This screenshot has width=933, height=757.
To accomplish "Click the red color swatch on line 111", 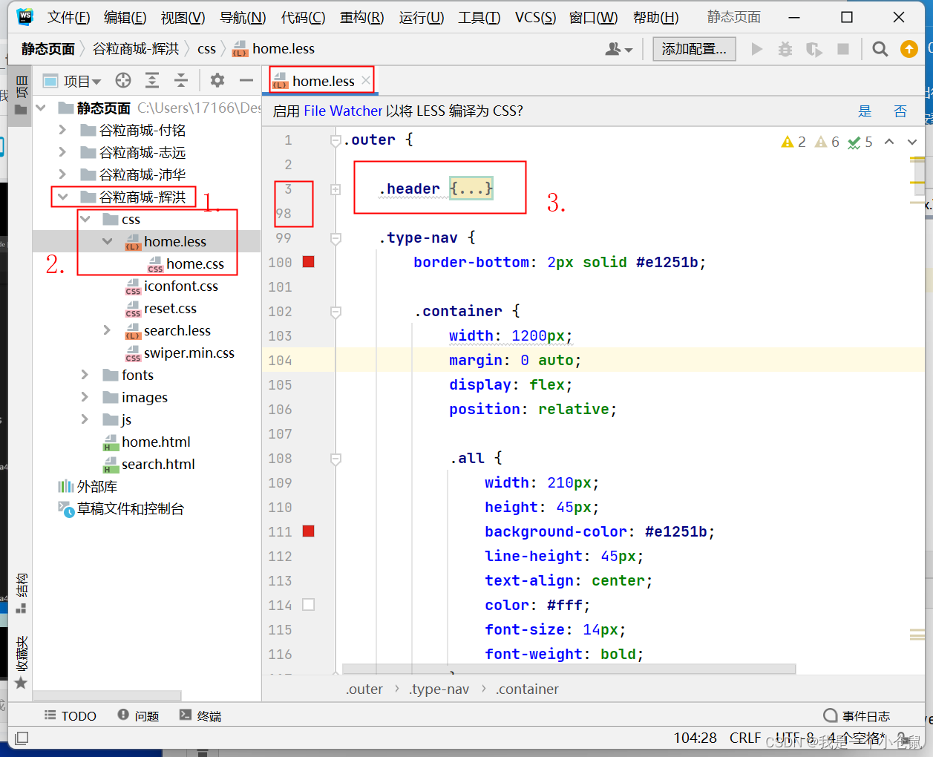I will (x=309, y=531).
